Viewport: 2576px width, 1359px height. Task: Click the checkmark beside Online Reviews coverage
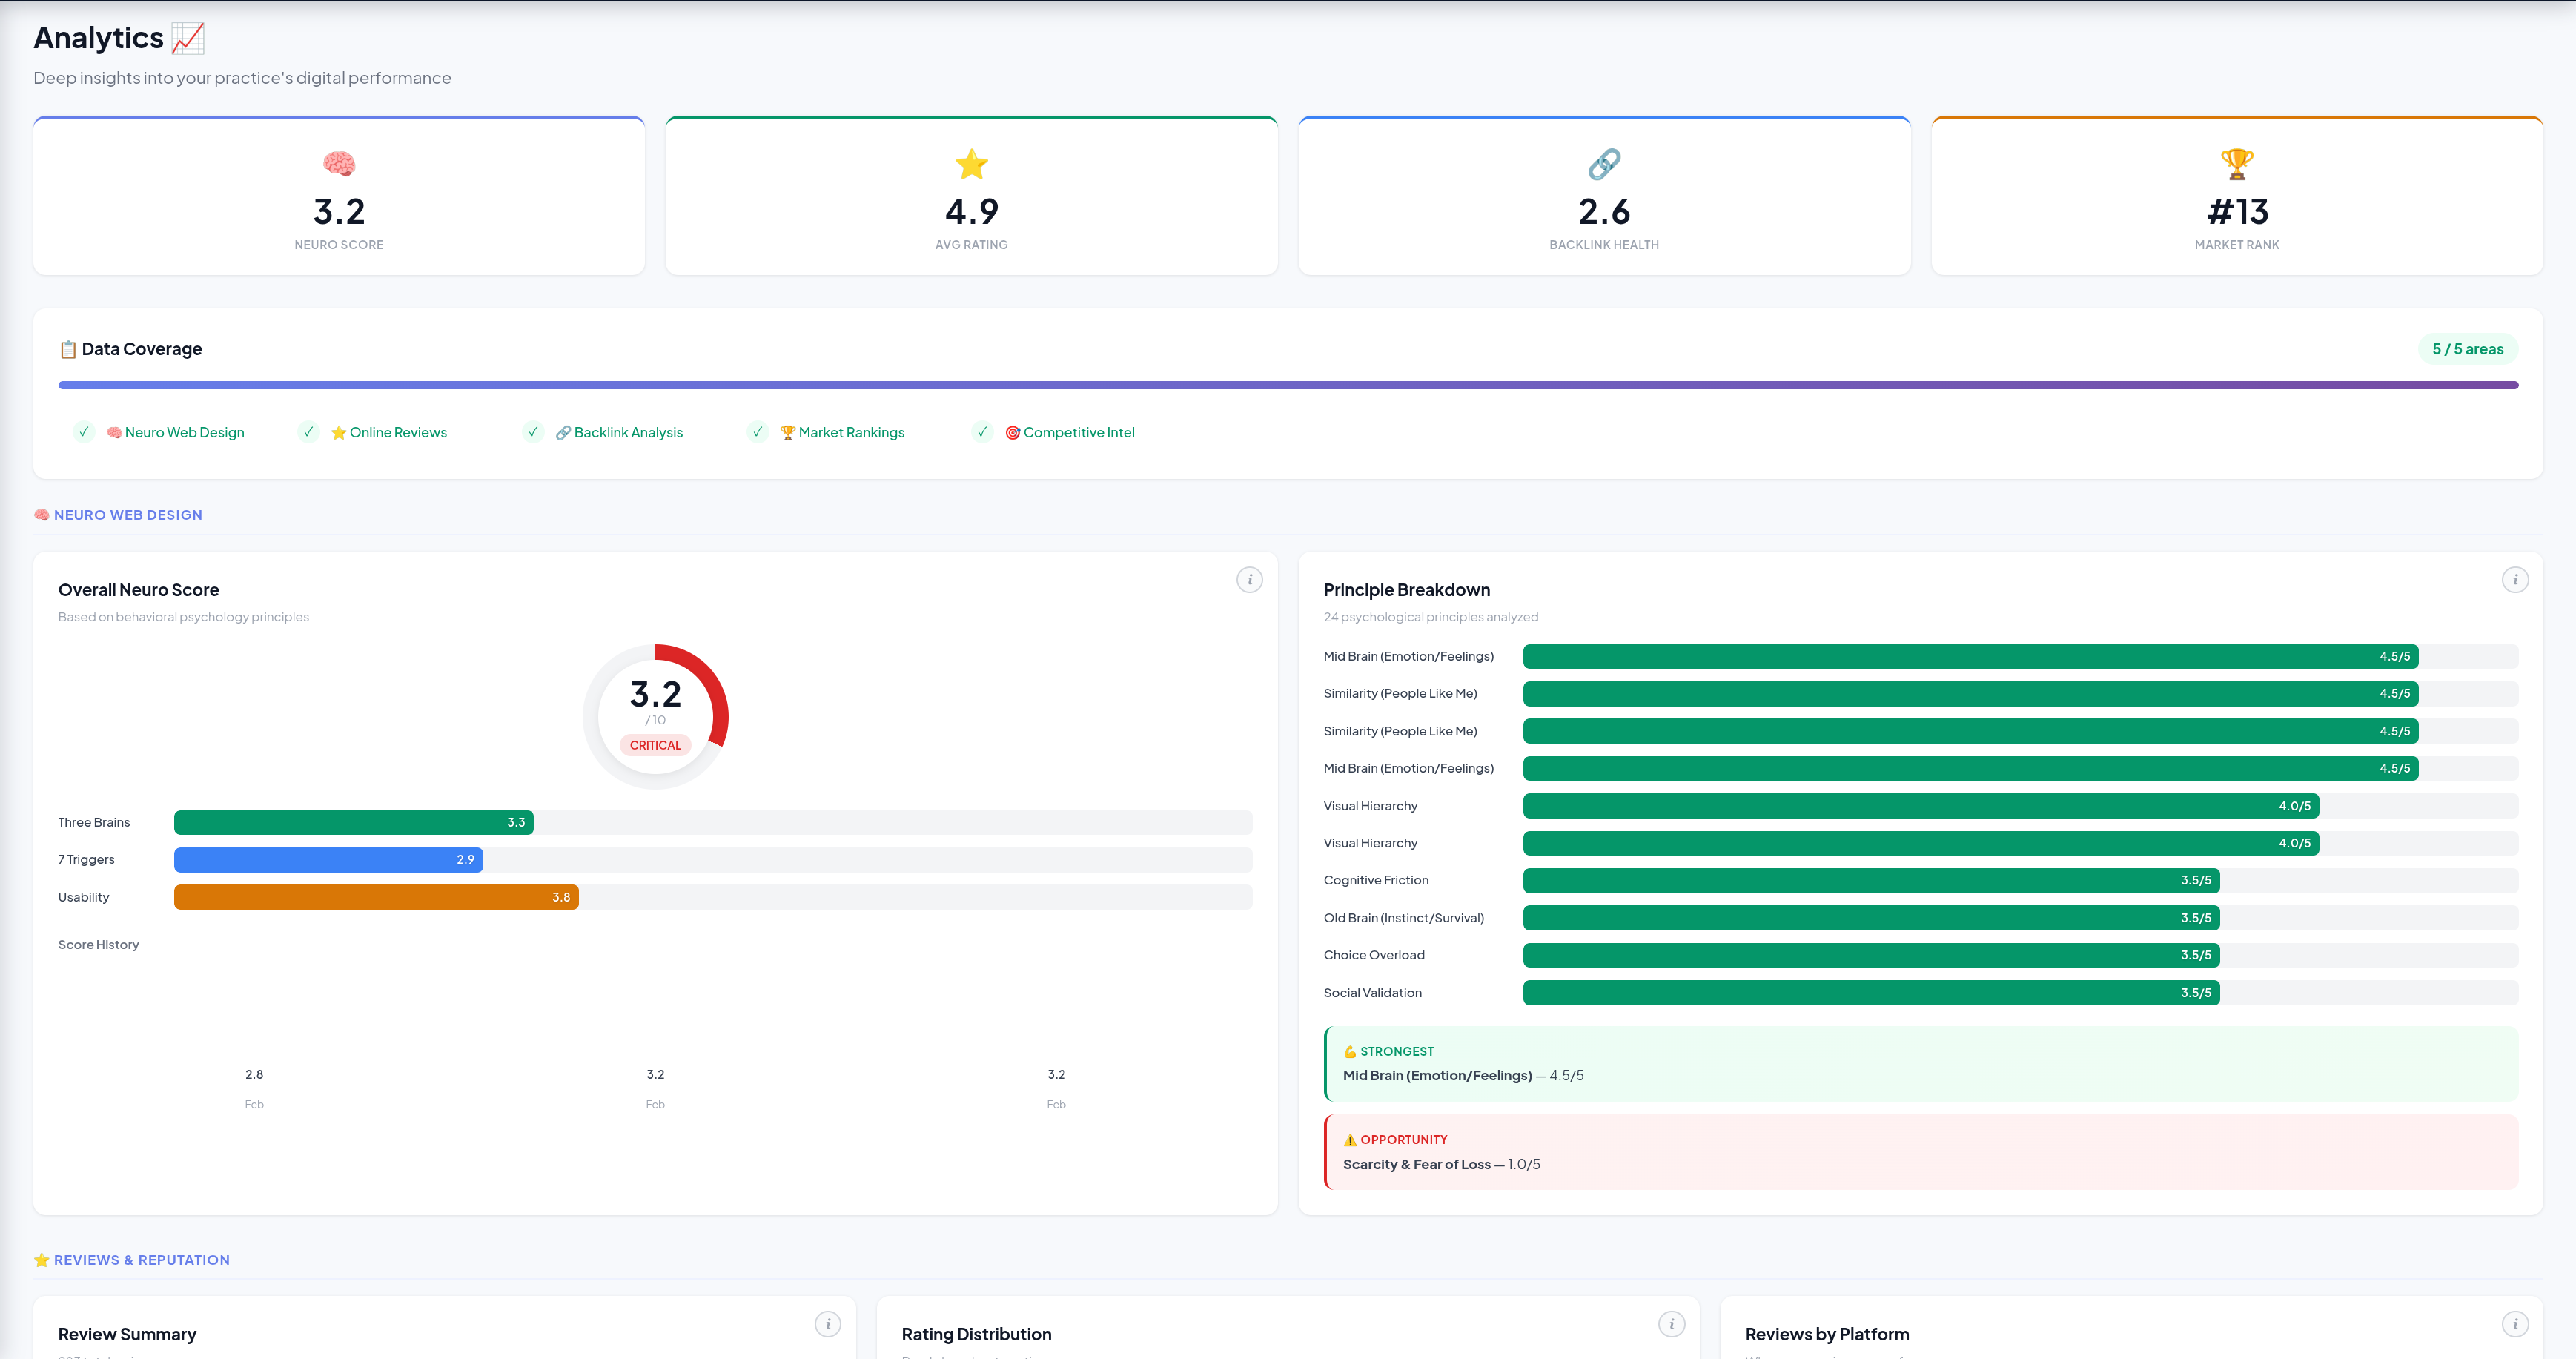(x=309, y=432)
